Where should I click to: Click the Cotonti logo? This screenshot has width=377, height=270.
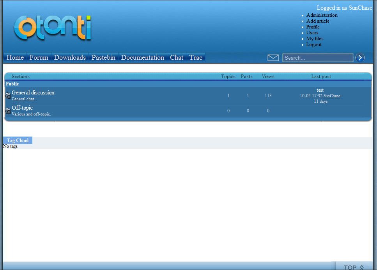53,28
